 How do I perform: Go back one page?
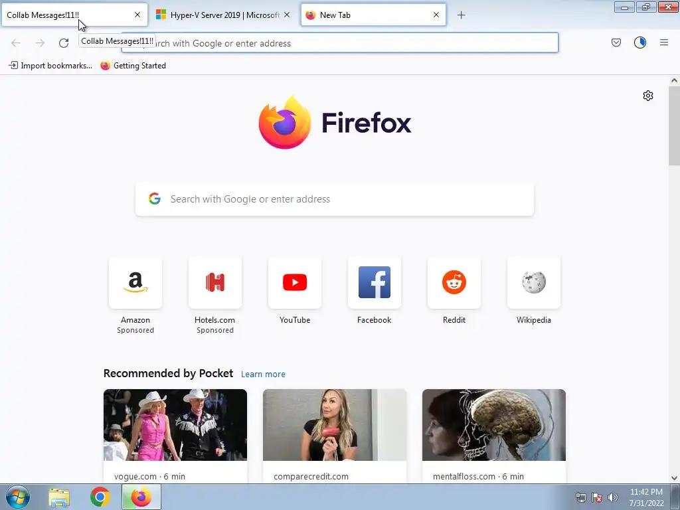tap(16, 43)
